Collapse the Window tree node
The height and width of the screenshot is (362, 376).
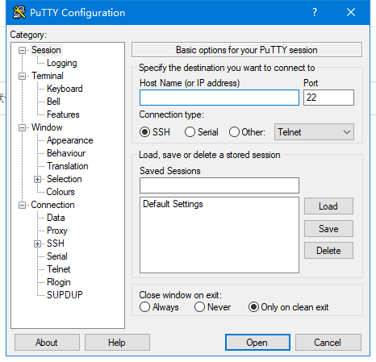coord(22,127)
